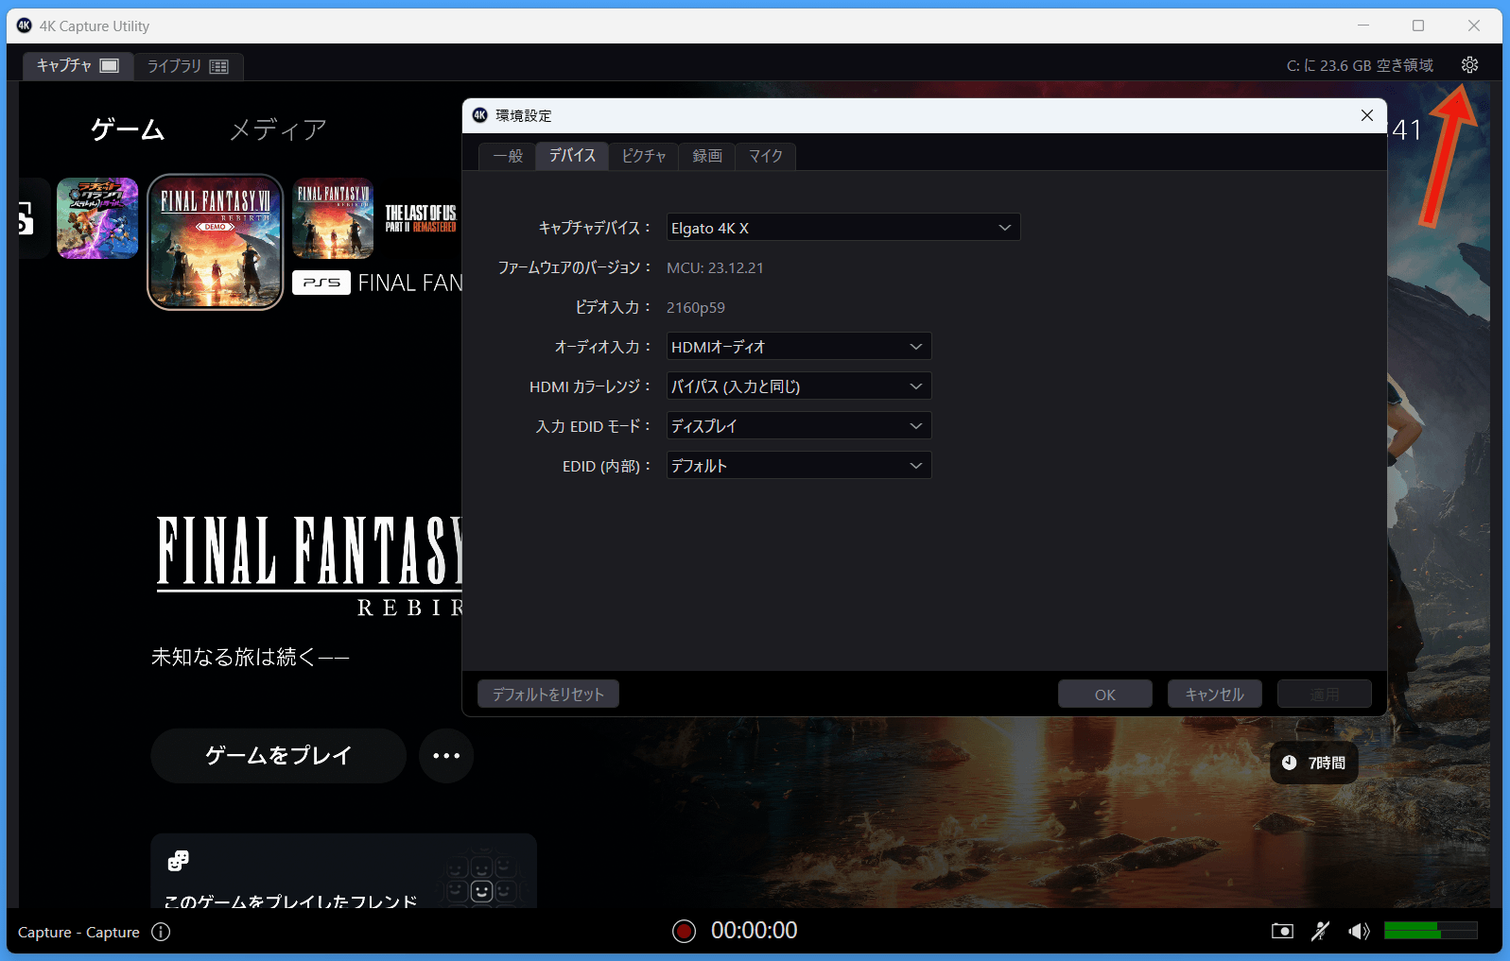Select the ゲーム heading in the preview
The image size is (1510, 961).
pyautogui.click(x=128, y=129)
